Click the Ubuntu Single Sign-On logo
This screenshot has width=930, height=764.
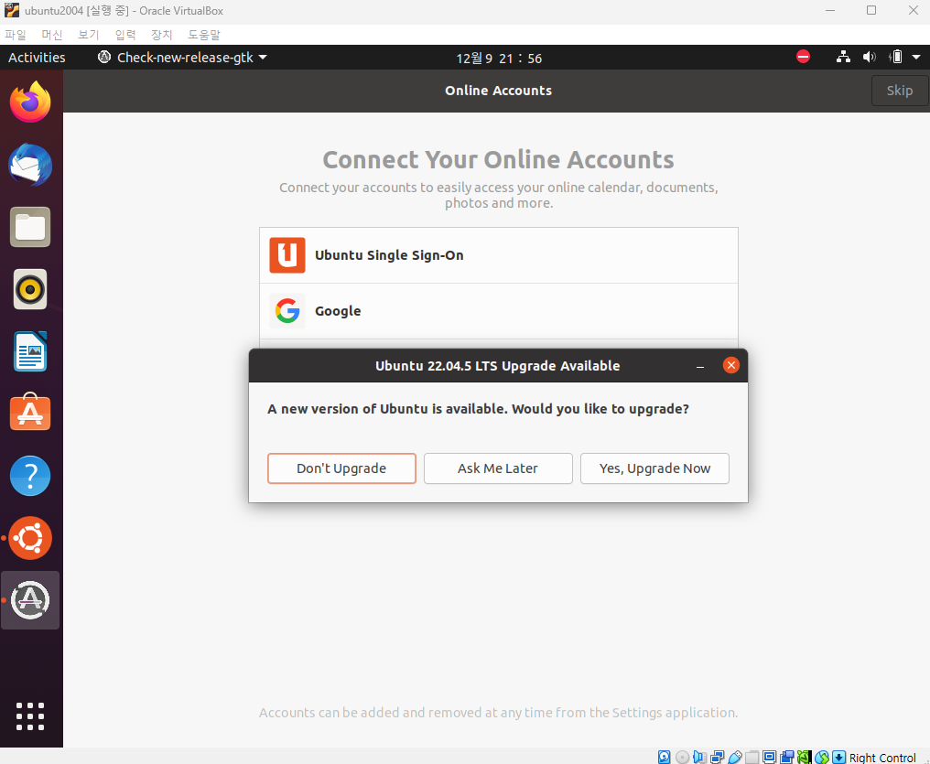click(287, 255)
